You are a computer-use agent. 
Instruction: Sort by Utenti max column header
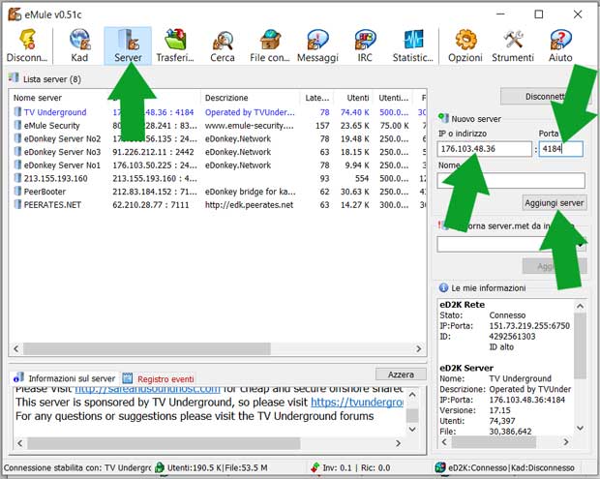394,98
